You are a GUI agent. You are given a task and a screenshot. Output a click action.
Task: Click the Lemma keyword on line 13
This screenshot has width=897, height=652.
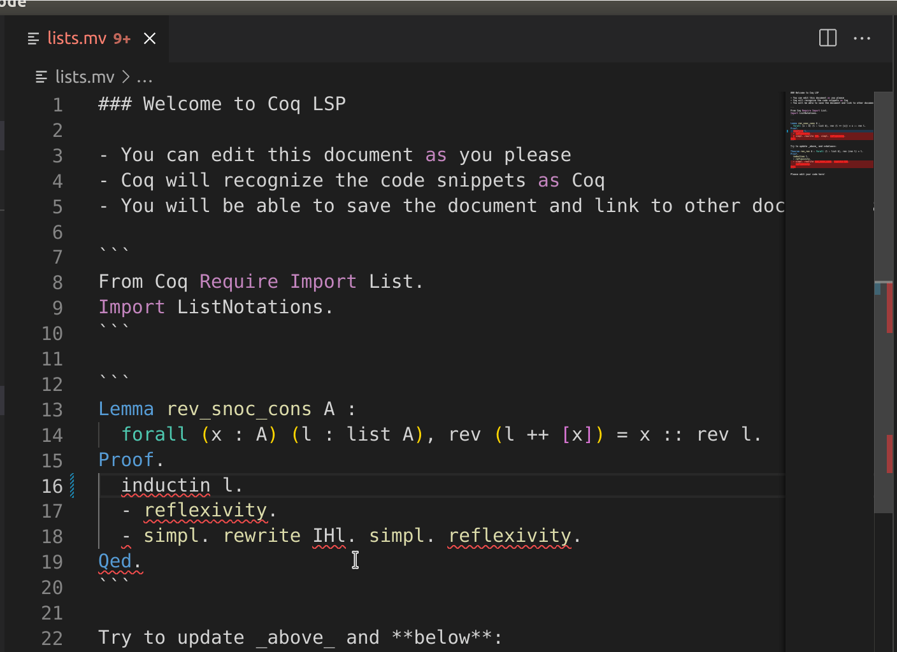pos(126,409)
